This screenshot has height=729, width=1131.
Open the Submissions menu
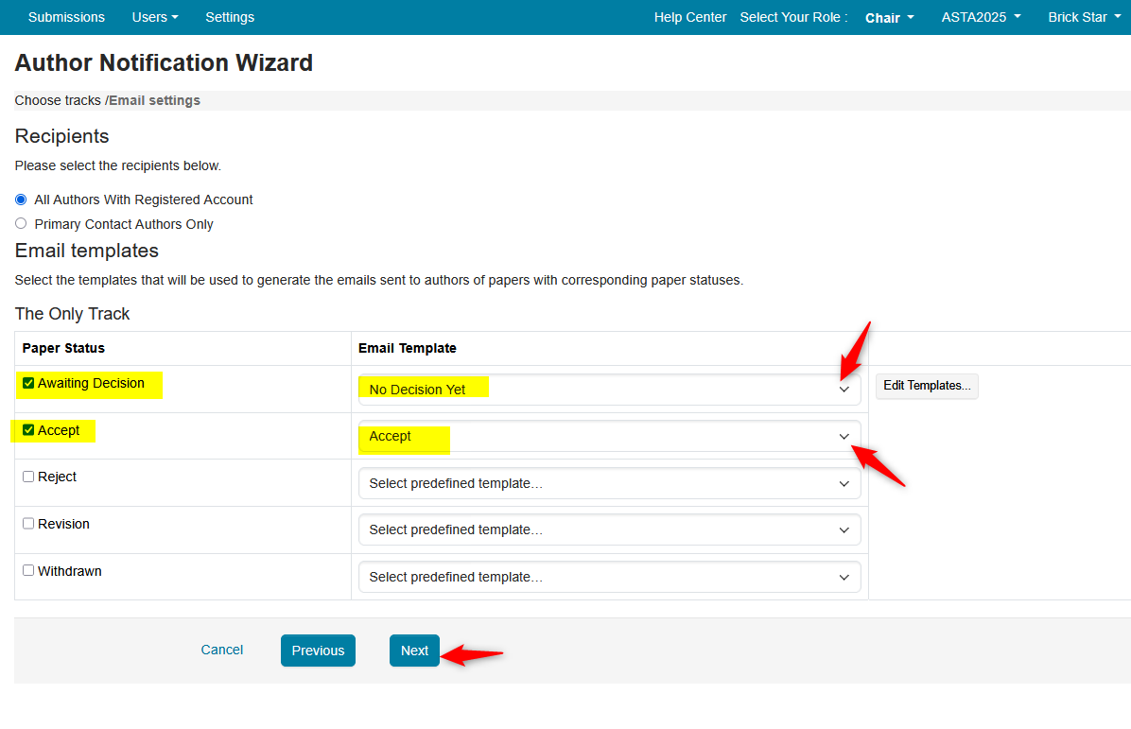66,17
